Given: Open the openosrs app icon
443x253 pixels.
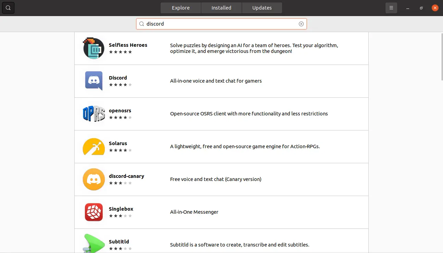Looking at the screenshot, I should point(94,114).
